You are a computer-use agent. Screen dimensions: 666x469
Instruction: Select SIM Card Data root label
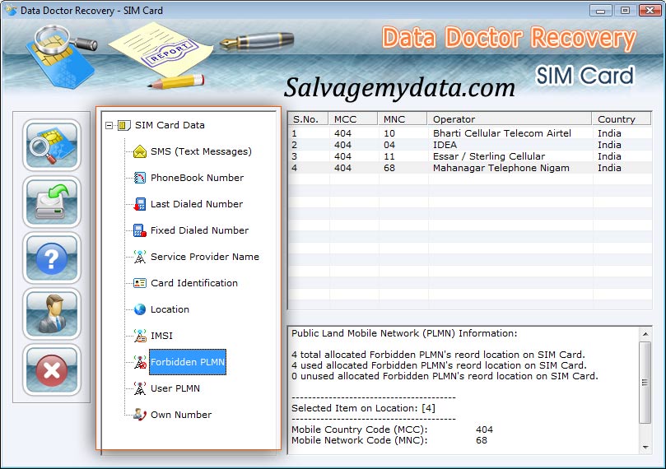pyautogui.click(x=170, y=125)
